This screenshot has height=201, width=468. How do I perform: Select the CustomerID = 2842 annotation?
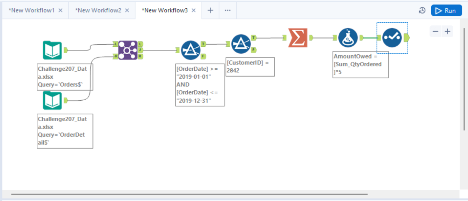(250, 67)
